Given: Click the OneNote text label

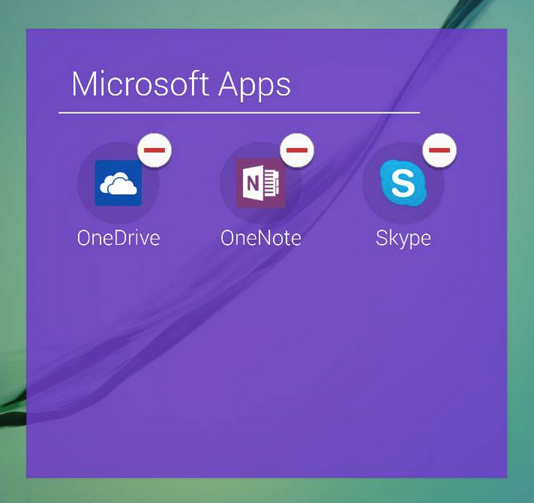Looking at the screenshot, I should pyautogui.click(x=261, y=238).
